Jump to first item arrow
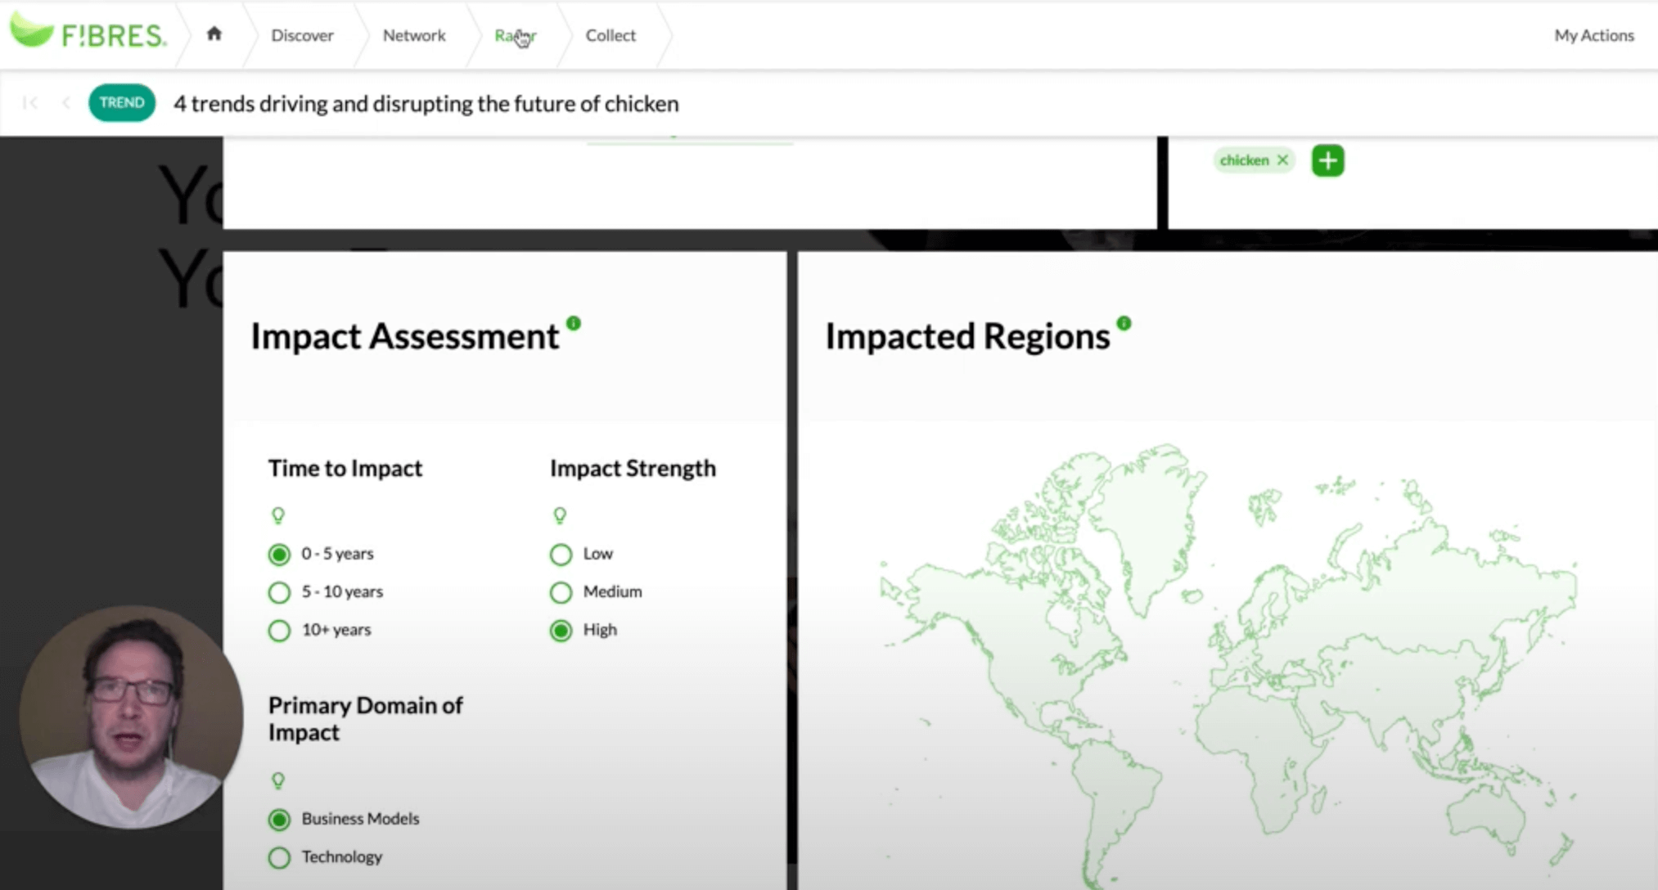Viewport: 1658px width, 890px height. click(x=30, y=102)
